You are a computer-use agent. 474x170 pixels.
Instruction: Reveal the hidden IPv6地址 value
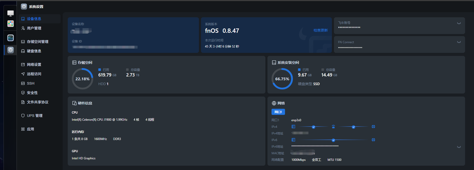click(x=459, y=147)
